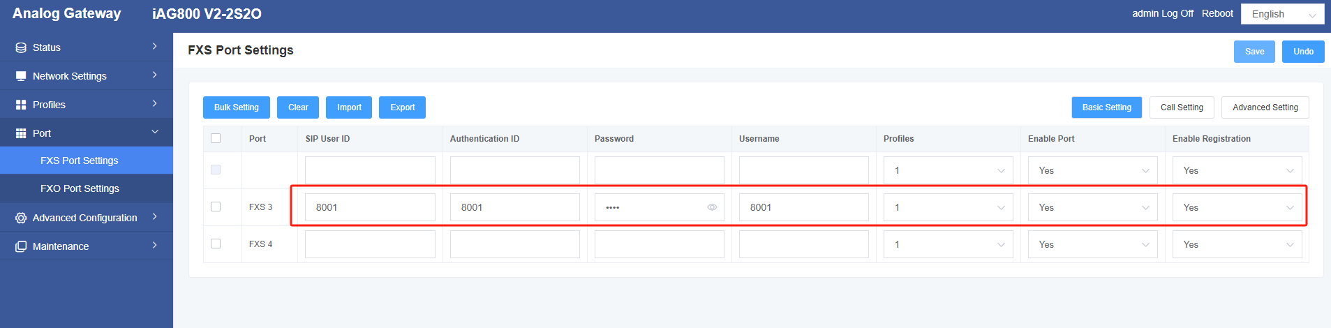Click the admin Log Off link

coord(1163,13)
